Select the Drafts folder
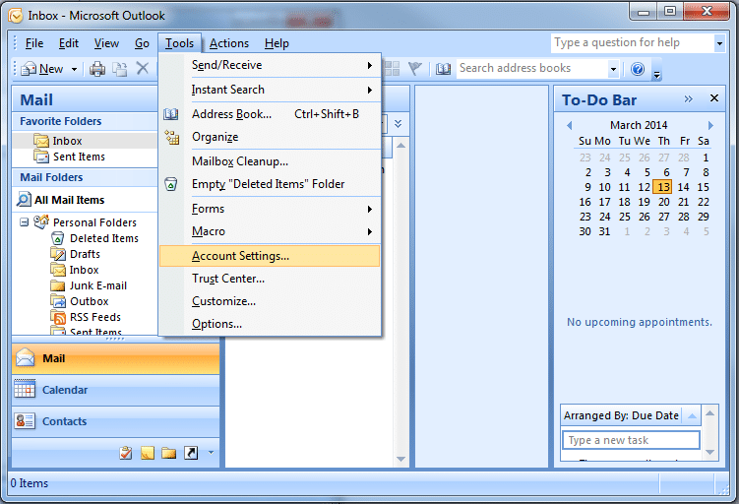Viewport: 739px width, 504px height. click(85, 254)
